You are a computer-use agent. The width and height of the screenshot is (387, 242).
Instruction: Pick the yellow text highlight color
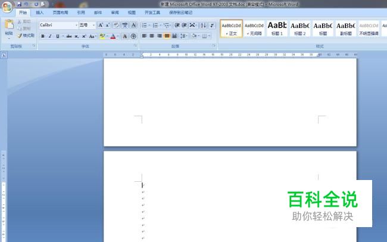pos(102,36)
